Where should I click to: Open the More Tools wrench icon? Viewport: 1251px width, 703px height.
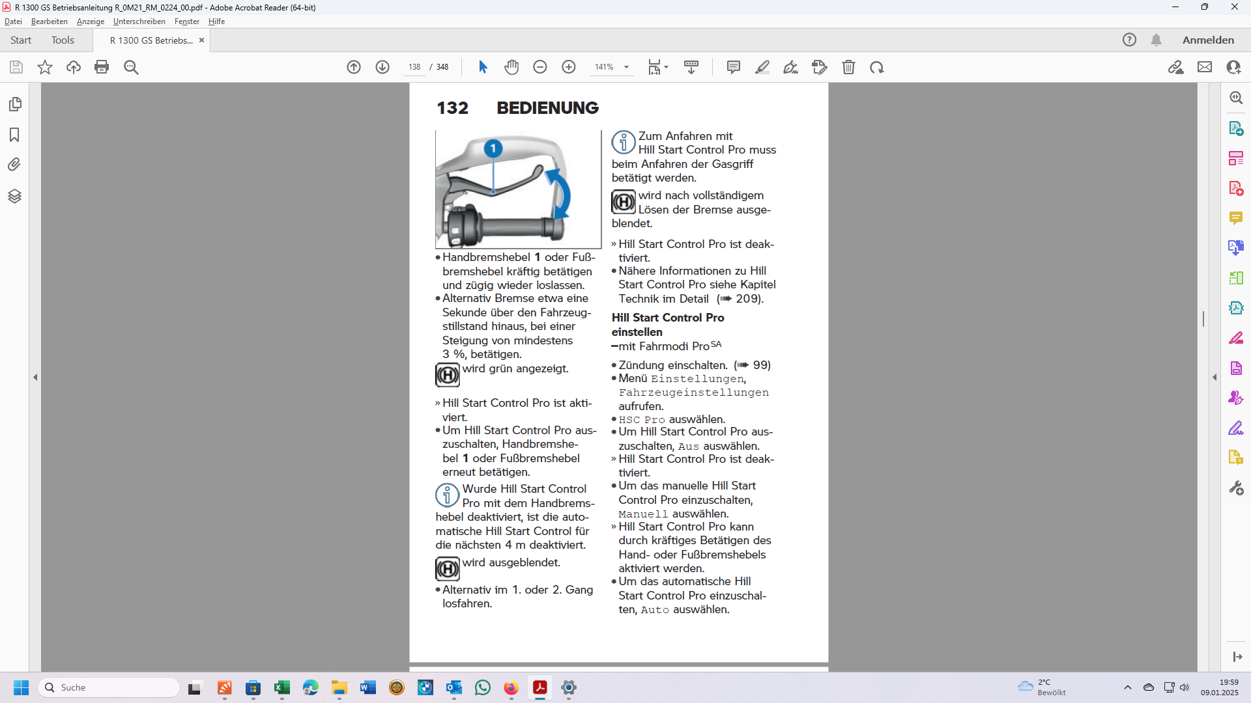[1236, 488]
